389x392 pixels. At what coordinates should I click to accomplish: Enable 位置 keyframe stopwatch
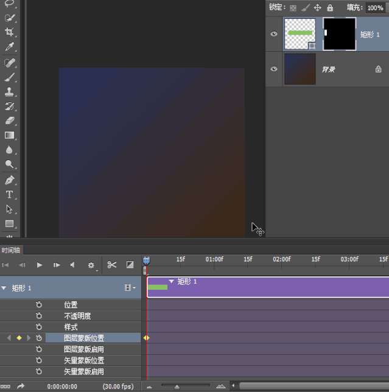(39, 304)
